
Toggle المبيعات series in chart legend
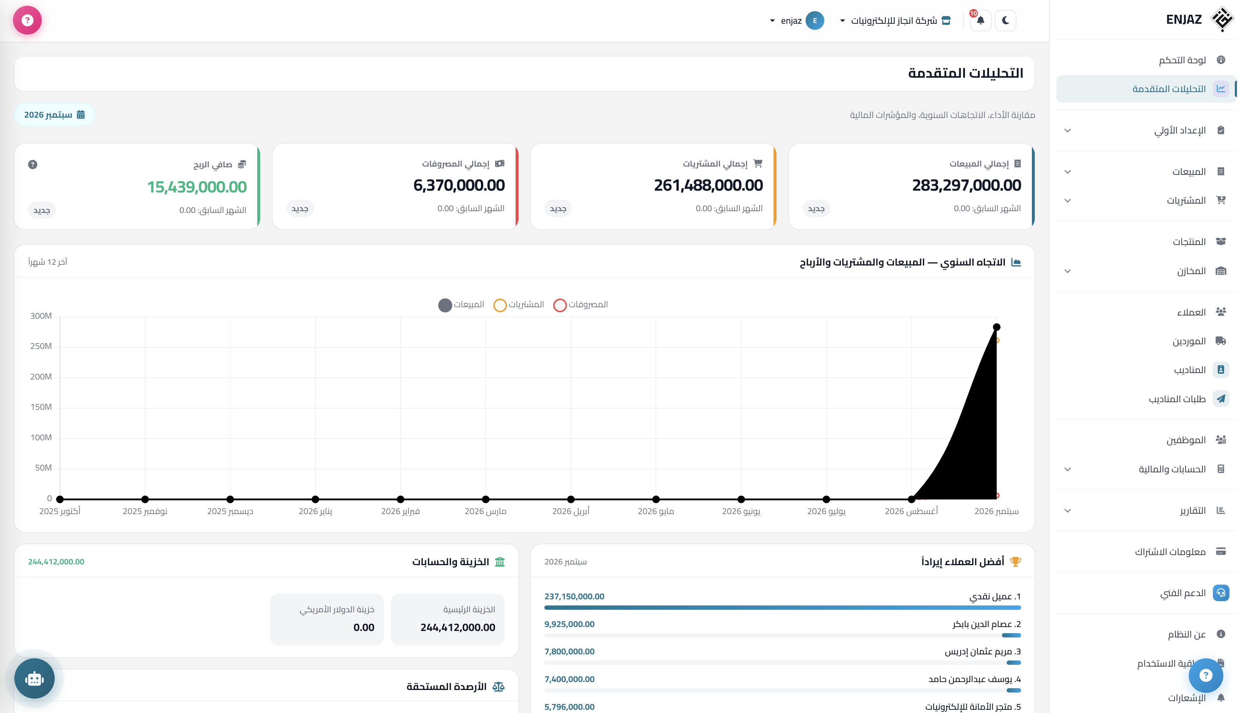(461, 305)
